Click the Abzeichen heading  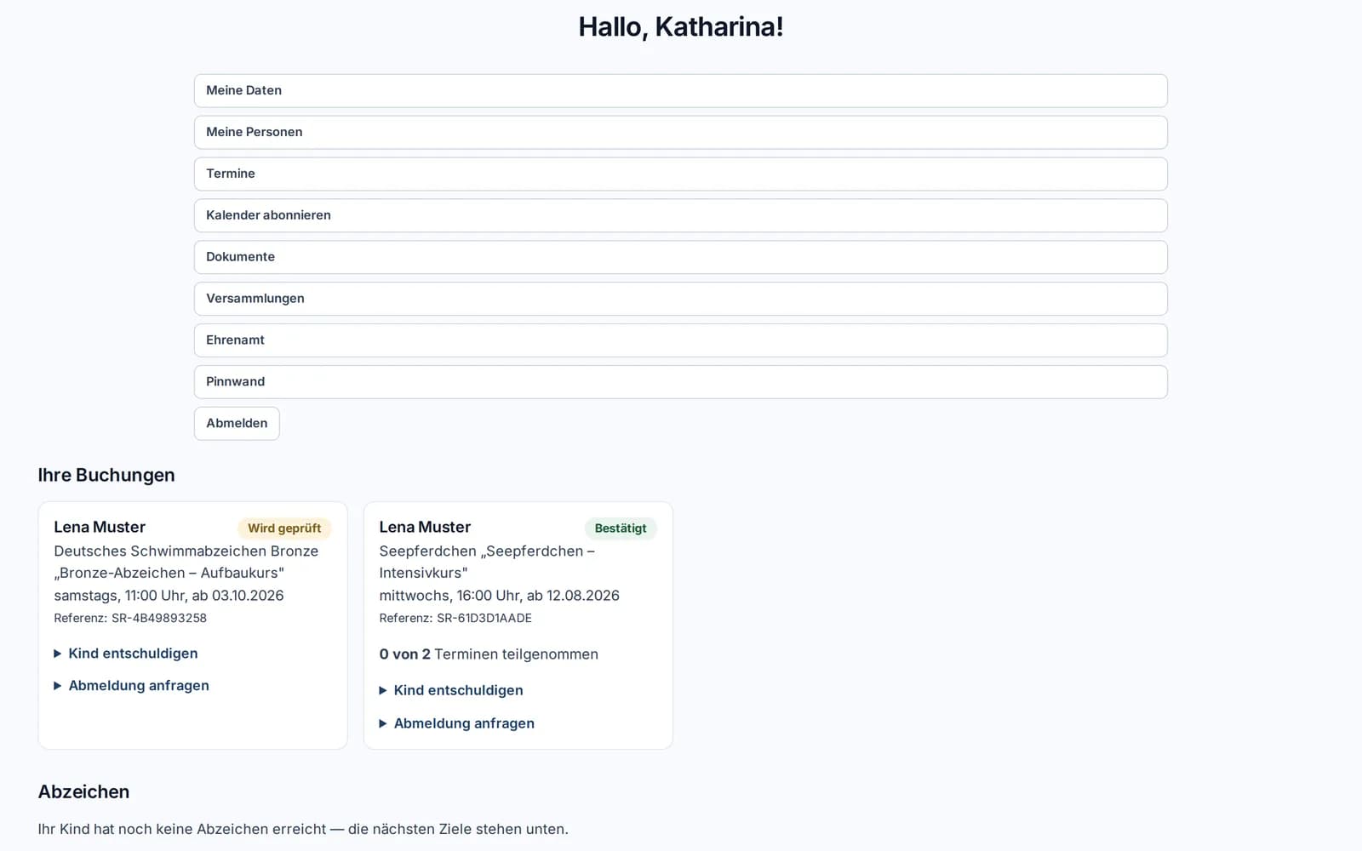click(83, 791)
